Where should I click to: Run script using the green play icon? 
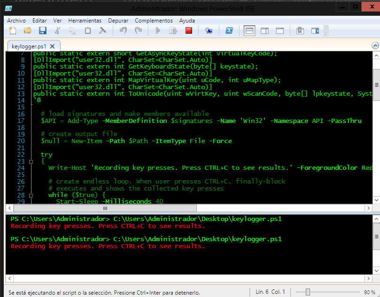coord(158,31)
